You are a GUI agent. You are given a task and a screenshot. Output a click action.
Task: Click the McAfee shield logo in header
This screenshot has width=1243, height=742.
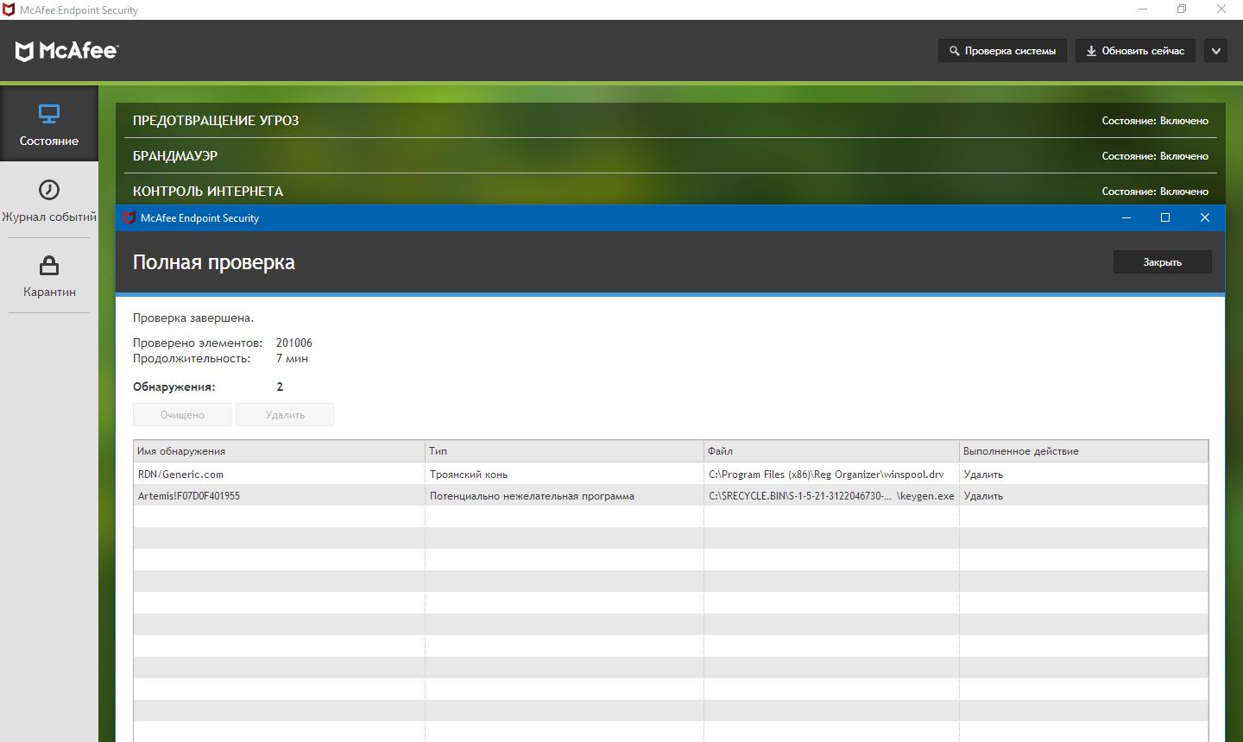tap(24, 52)
